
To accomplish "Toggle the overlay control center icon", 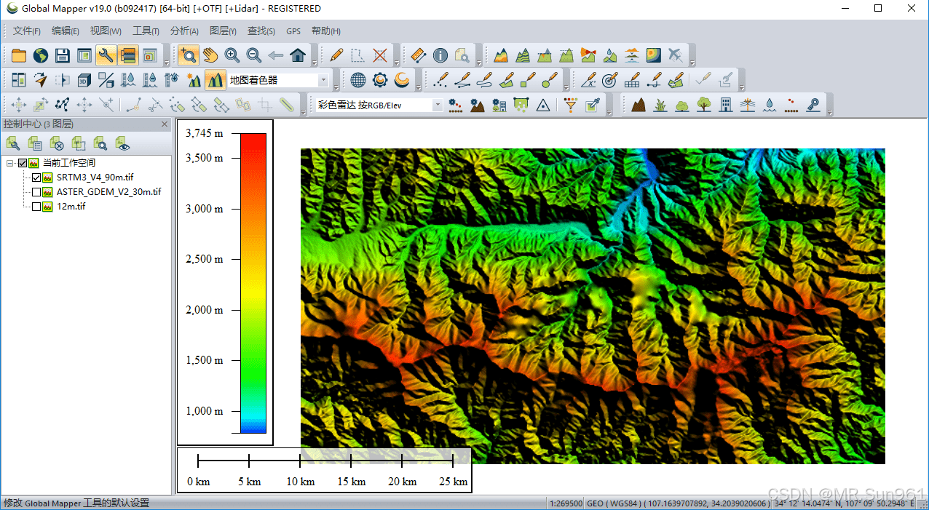I will pos(128,55).
